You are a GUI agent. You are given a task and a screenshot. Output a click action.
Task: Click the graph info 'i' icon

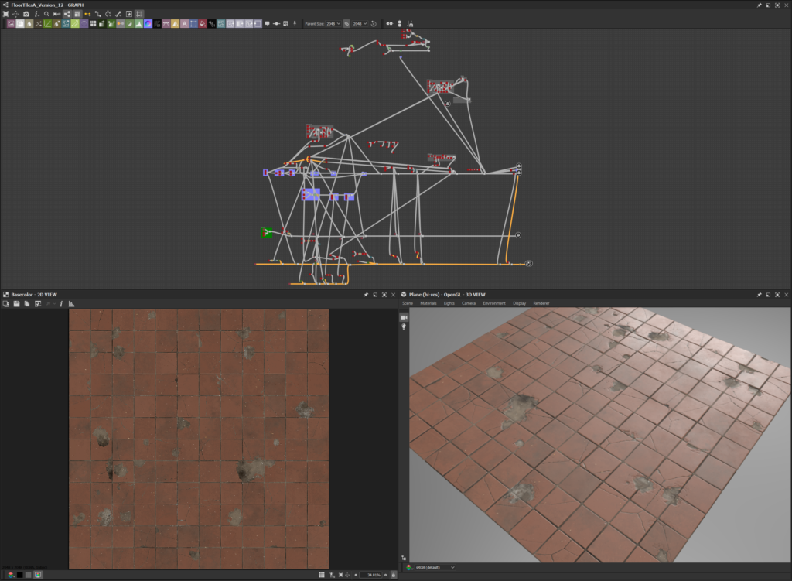pyautogui.click(x=36, y=14)
